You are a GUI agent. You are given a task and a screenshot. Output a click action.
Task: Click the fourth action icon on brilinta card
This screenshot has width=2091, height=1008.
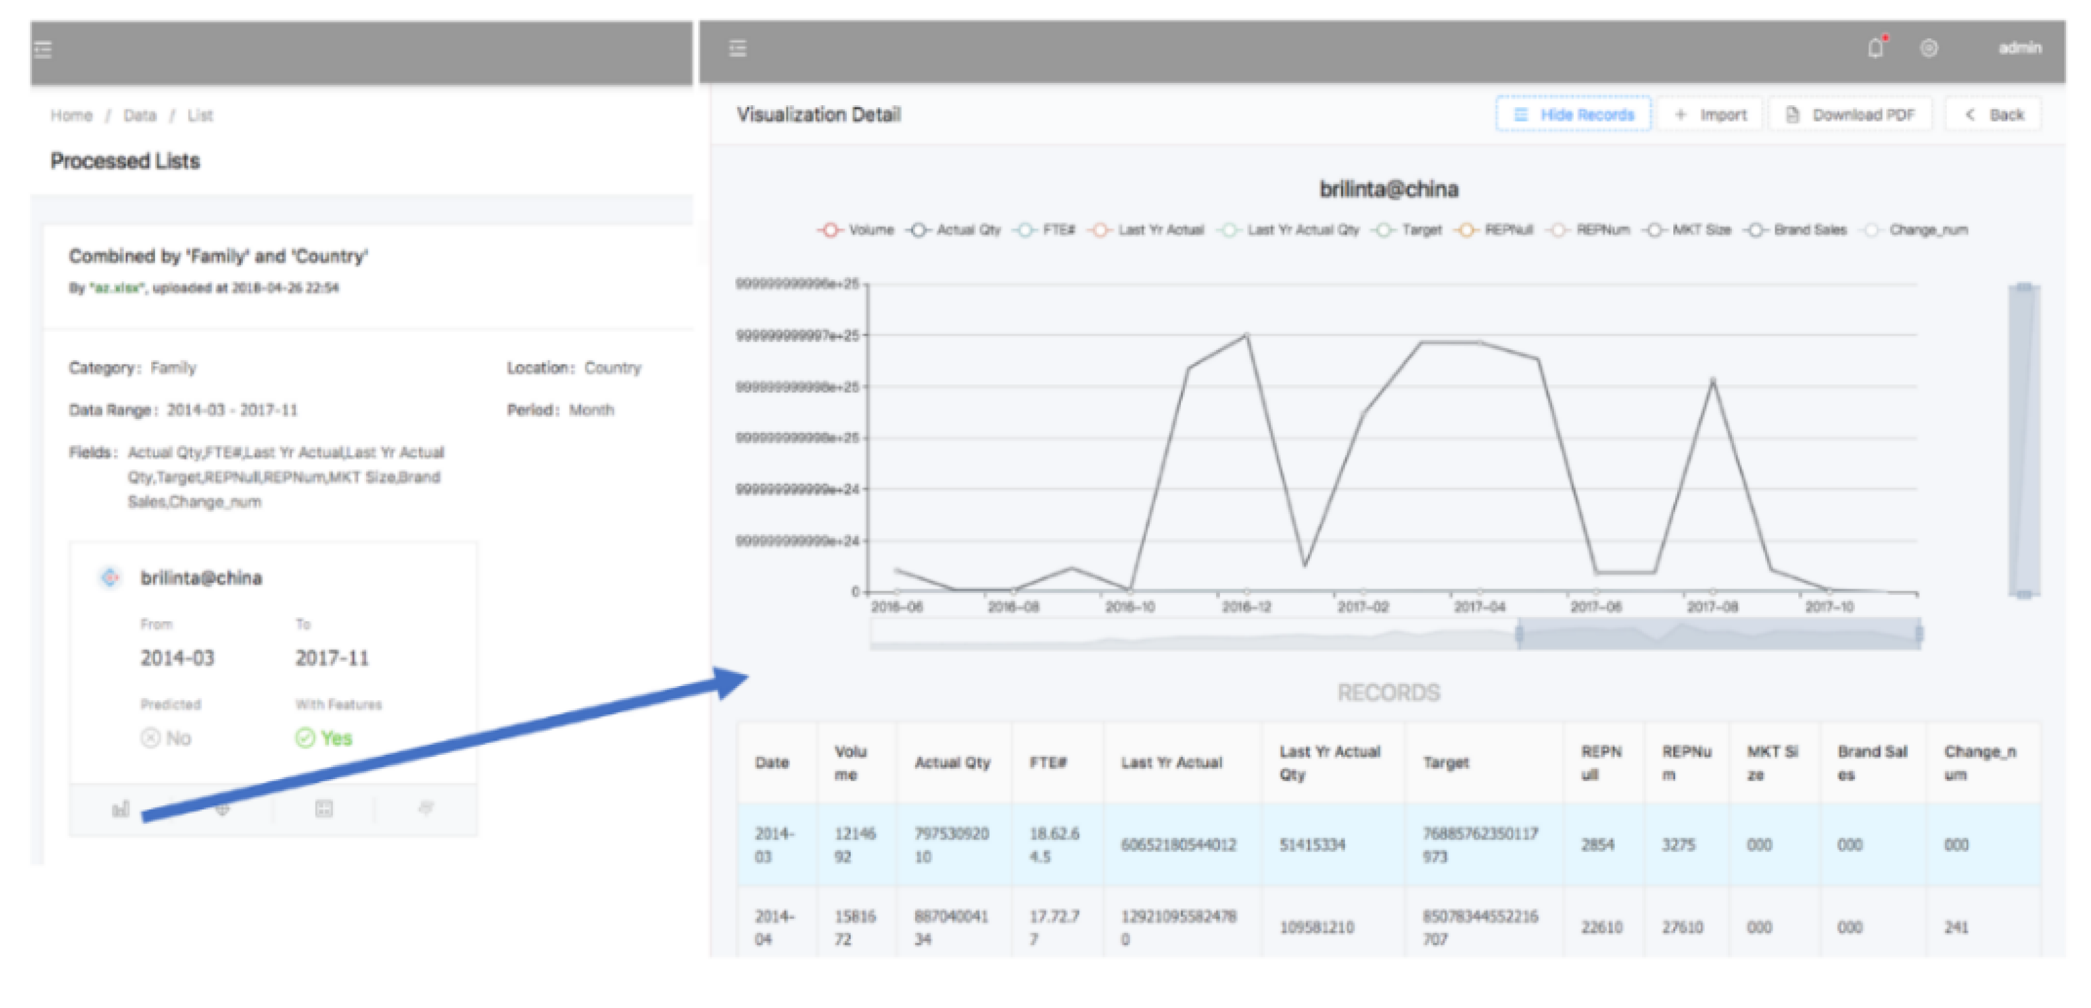point(425,808)
